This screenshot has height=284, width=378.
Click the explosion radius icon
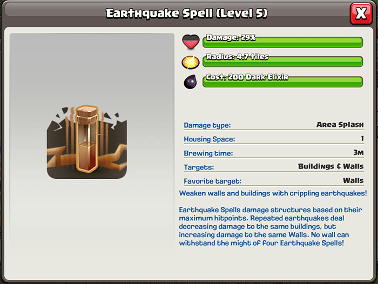point(191,63)
